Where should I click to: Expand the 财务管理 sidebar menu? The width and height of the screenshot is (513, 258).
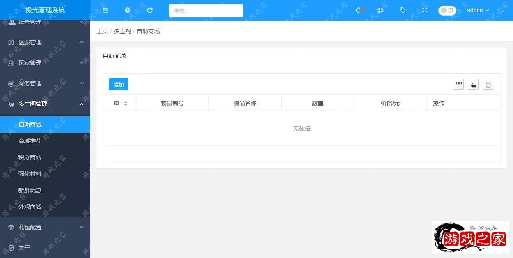click(x=45, y=83)
